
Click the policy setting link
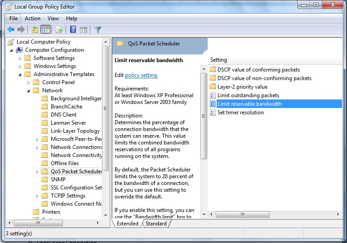pyautogui.click(x=141, y=75)
